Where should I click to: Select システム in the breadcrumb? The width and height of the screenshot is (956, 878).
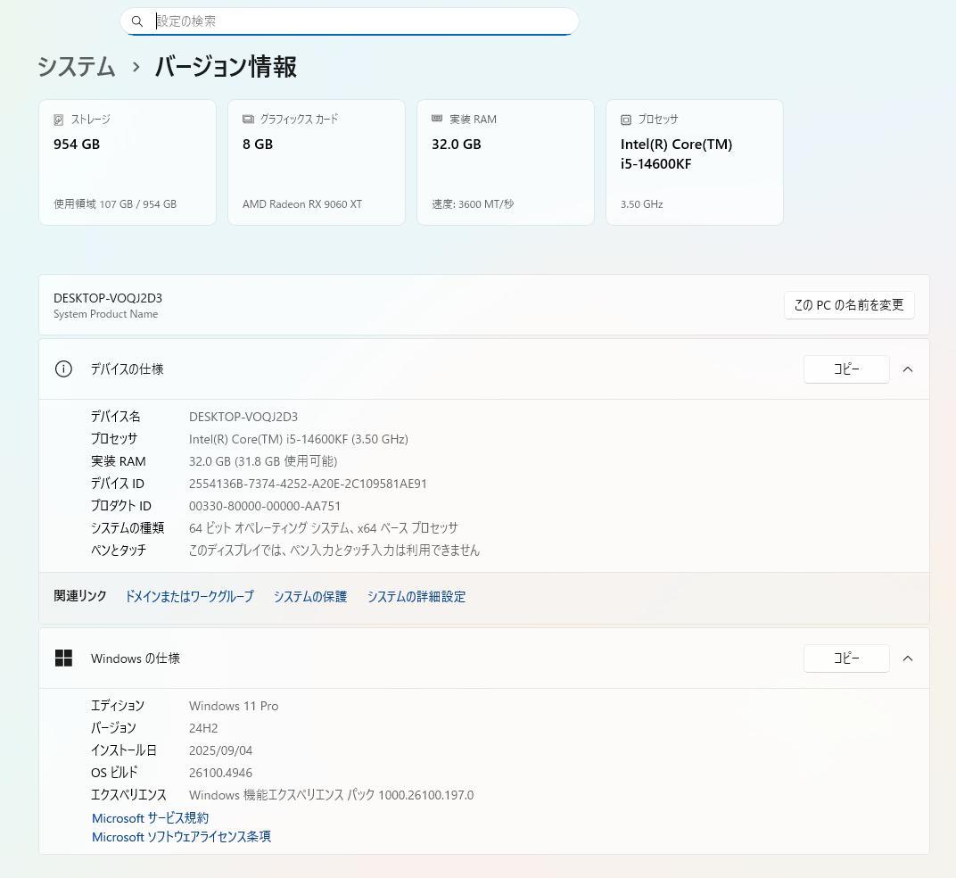coord(76,67)
